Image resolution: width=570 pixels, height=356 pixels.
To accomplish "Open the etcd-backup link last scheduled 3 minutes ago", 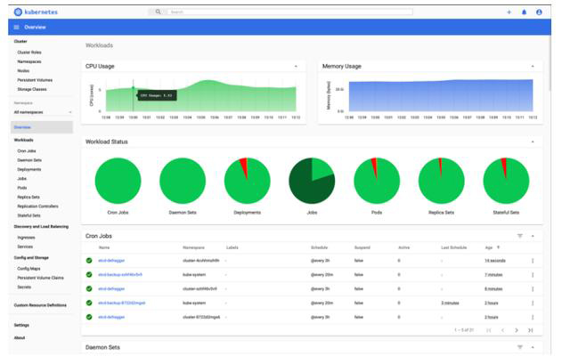I will tap(121, 303).
